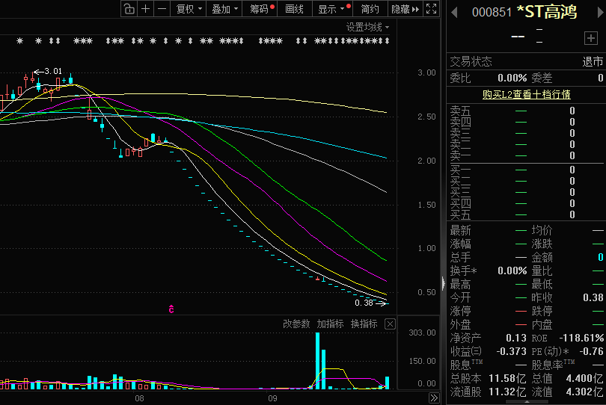Toggle 简约 simplified display mode
606x405 pixels.
point(370,9)
